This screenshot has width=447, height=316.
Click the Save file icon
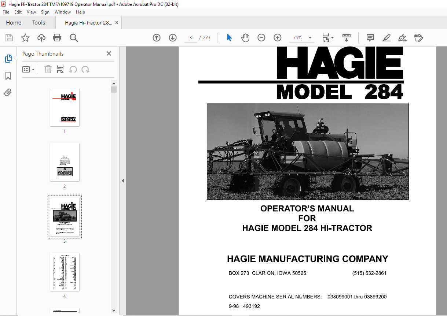[x=9, y=38]
